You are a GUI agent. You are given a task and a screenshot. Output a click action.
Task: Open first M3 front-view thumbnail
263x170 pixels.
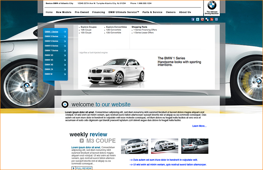pos(135,146)
